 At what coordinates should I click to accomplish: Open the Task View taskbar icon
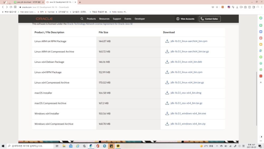point(57,146)
